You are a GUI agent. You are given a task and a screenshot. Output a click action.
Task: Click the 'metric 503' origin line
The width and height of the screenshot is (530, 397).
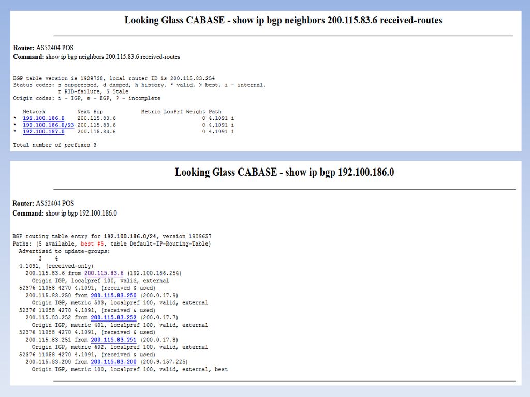point(120,303)
